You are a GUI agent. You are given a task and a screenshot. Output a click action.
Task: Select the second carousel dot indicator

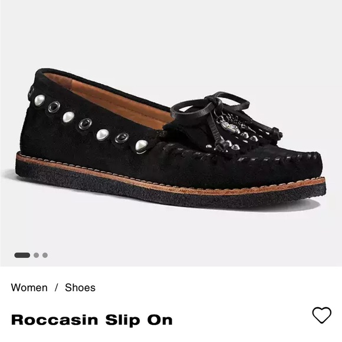click(36, 255)
